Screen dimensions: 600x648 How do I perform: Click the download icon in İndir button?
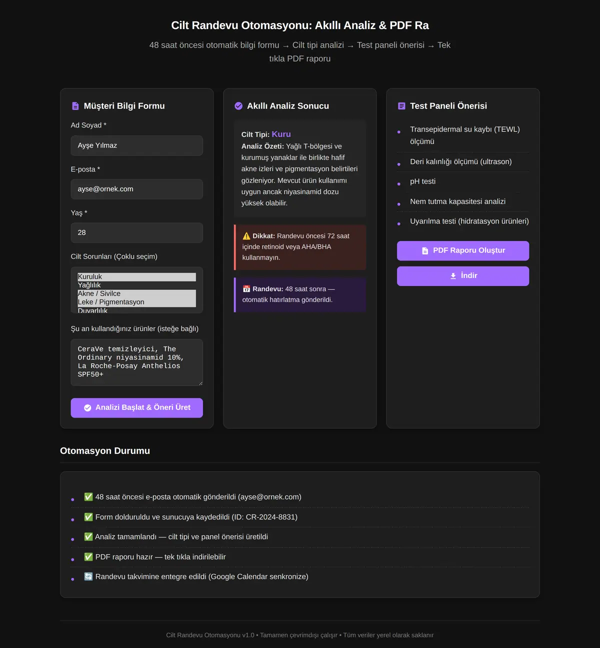[453, 276]
